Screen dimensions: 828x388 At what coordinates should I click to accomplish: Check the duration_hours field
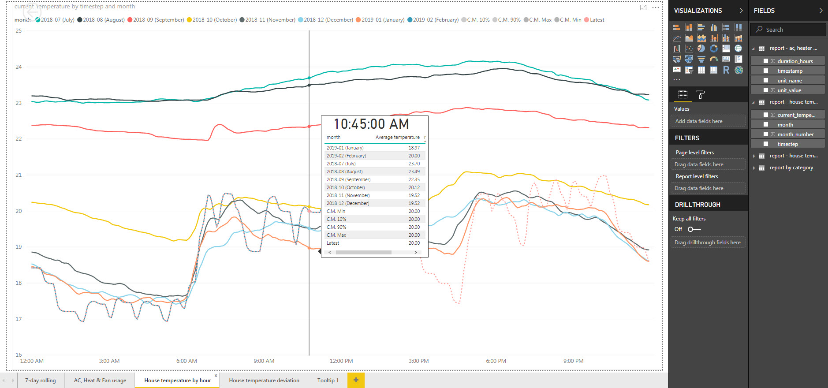click(766, 61)
